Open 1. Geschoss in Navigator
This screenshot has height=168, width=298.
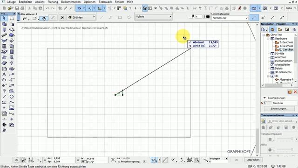pyautogui.click(x=286, y=46)
